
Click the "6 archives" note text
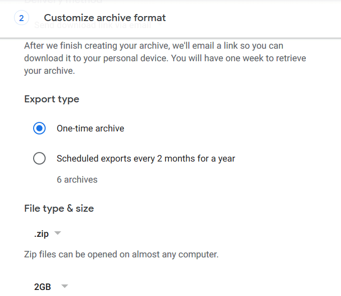[77, 179]
